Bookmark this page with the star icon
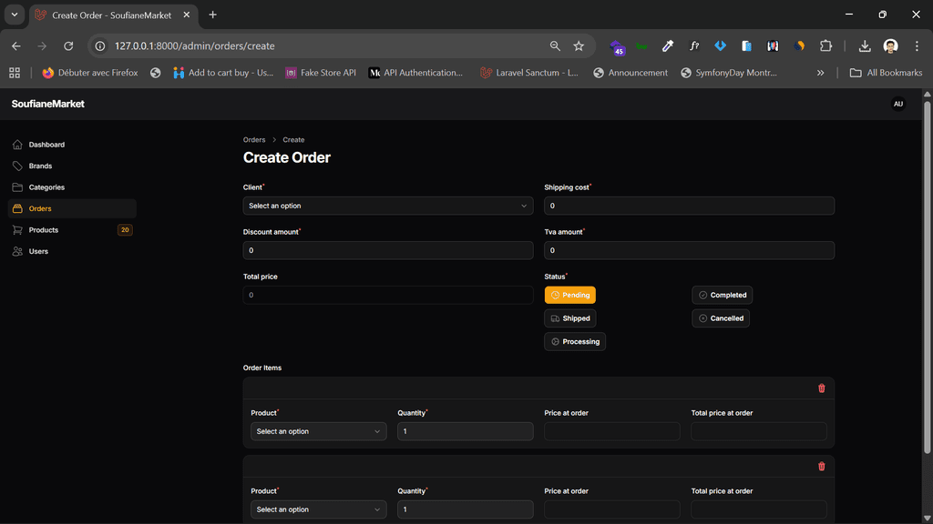 (x=579, y=45)
